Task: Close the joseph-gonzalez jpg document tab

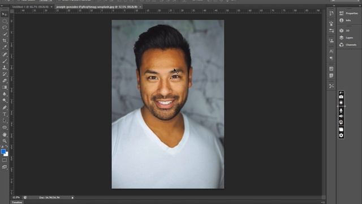Action: [x=140, y=7]
